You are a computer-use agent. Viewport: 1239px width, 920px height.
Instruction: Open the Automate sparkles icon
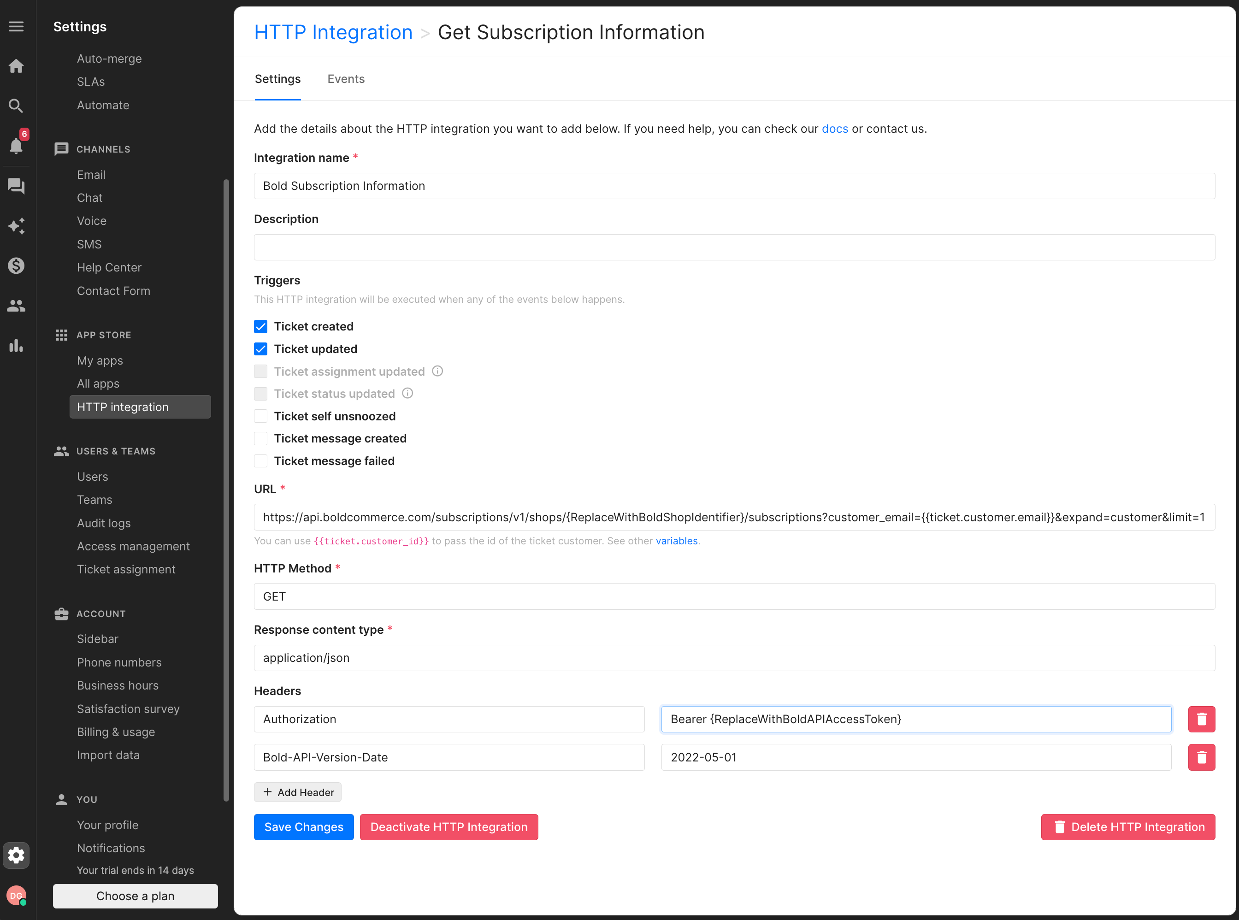point(16,225)
